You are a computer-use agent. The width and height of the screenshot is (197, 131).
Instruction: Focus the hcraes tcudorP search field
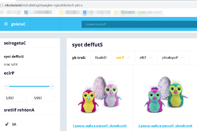pyautogui.click(x=139, y=24)
